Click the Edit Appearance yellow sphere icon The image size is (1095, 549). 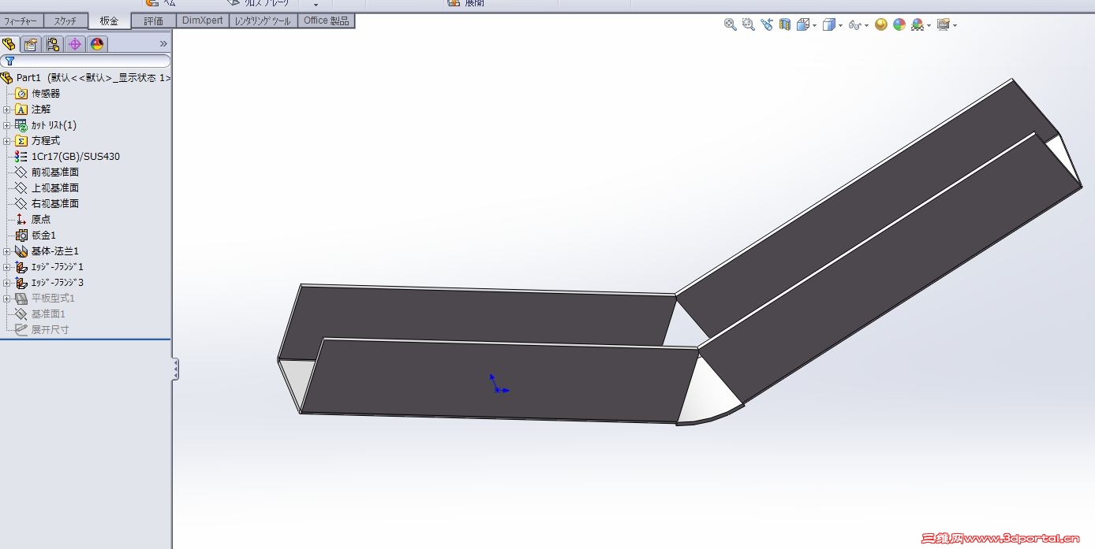(881, 24)
